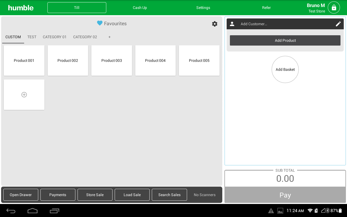Tap the Product 003 tile
The height and width of the screenshot is (217, 347).
112,60
